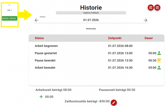The image size is (166, 106).
Task: Click the Zeitpunkt column header
Action: tap(115, 38)
